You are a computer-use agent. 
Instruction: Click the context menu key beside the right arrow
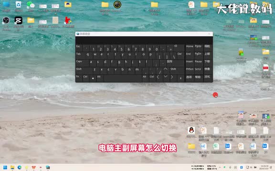pos(180,78)
